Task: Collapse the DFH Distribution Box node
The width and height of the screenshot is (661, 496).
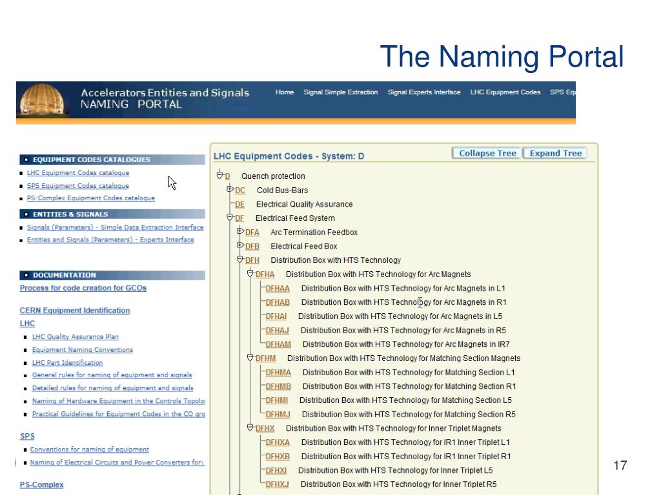Action: coord(240,259)
